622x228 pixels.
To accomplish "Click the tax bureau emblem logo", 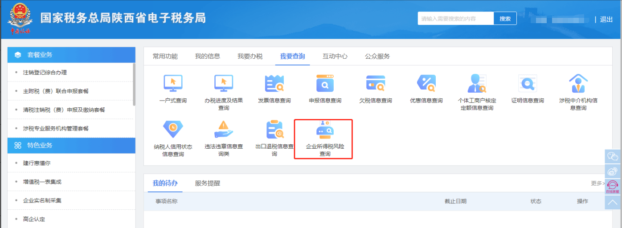I will click(20, 19).
